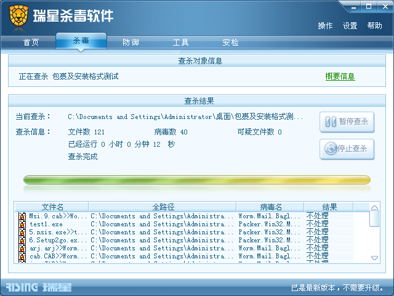Open the 防御 tab
The height and width of the screenshot is (296, 394).
[131, 43]
